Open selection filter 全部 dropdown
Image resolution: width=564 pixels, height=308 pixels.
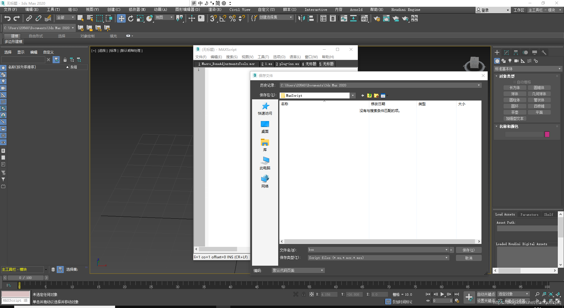[66, 18]
